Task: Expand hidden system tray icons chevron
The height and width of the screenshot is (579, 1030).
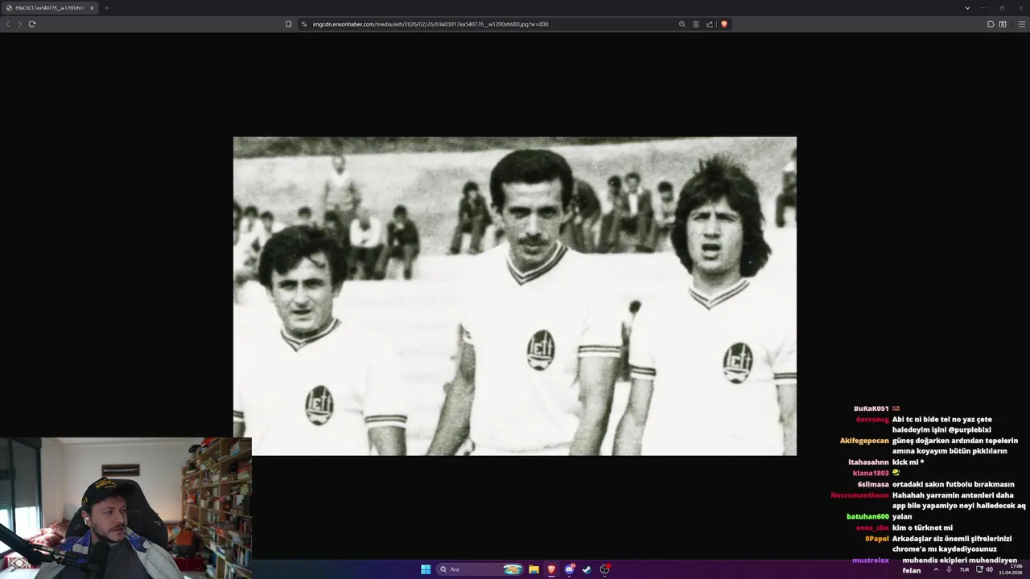Action: (936, 569)
